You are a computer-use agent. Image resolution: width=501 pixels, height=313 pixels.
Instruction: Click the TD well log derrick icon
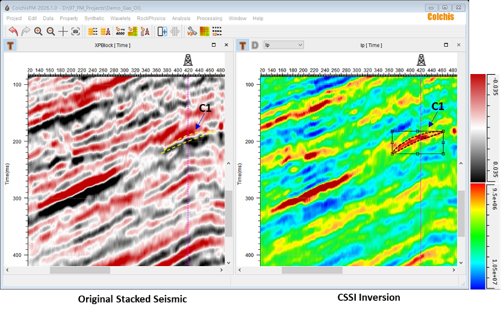click(x=145, y=31)
